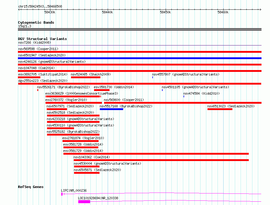270x205 pixels.
Task: Open the nsv4246126 gnomAD variant label
Action: point(52,62)
